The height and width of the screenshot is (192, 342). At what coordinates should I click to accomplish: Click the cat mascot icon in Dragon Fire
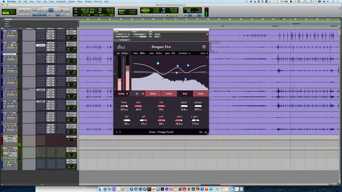204,47
